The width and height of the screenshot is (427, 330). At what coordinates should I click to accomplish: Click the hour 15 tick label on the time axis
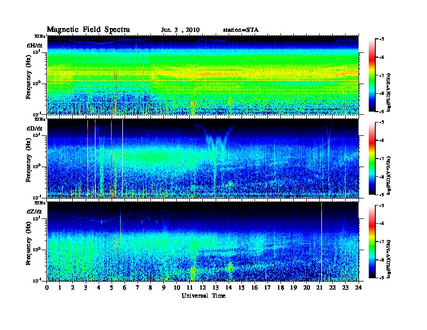pos(242,287)
